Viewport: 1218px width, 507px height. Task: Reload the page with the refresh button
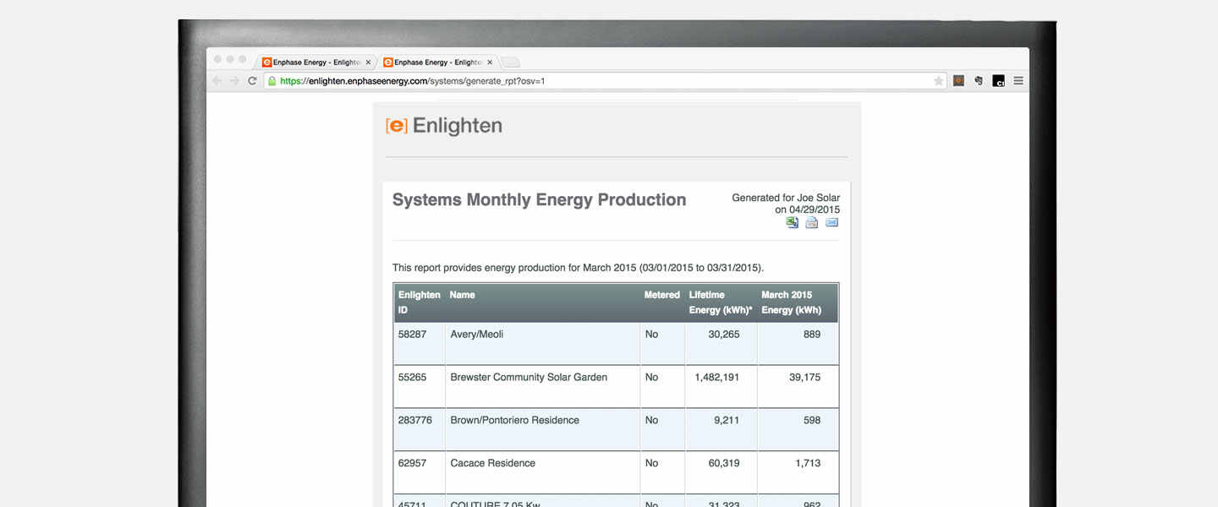[251, 80]
